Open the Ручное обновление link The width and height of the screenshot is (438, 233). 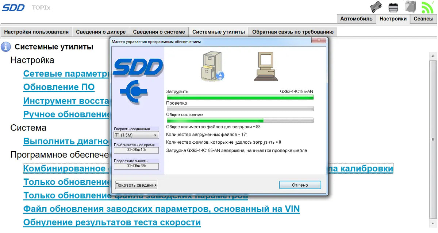tap(66, 114)
